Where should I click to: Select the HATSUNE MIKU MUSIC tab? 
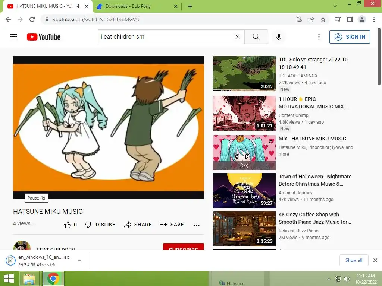pyautogui.click(x=48, y=6)
